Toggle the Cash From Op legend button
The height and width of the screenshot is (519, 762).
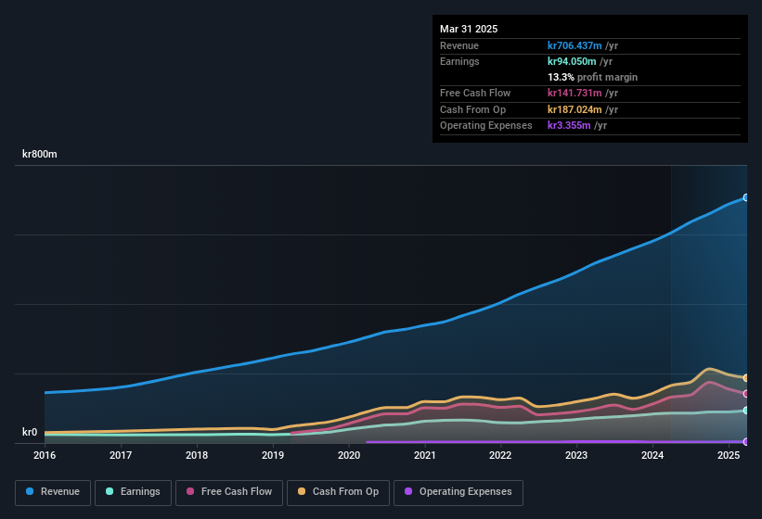[338, 493]
